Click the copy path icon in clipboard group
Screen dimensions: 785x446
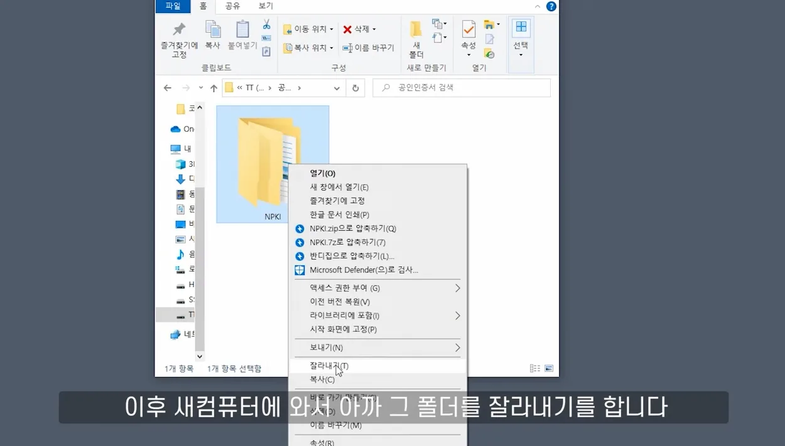coord(266,38)
